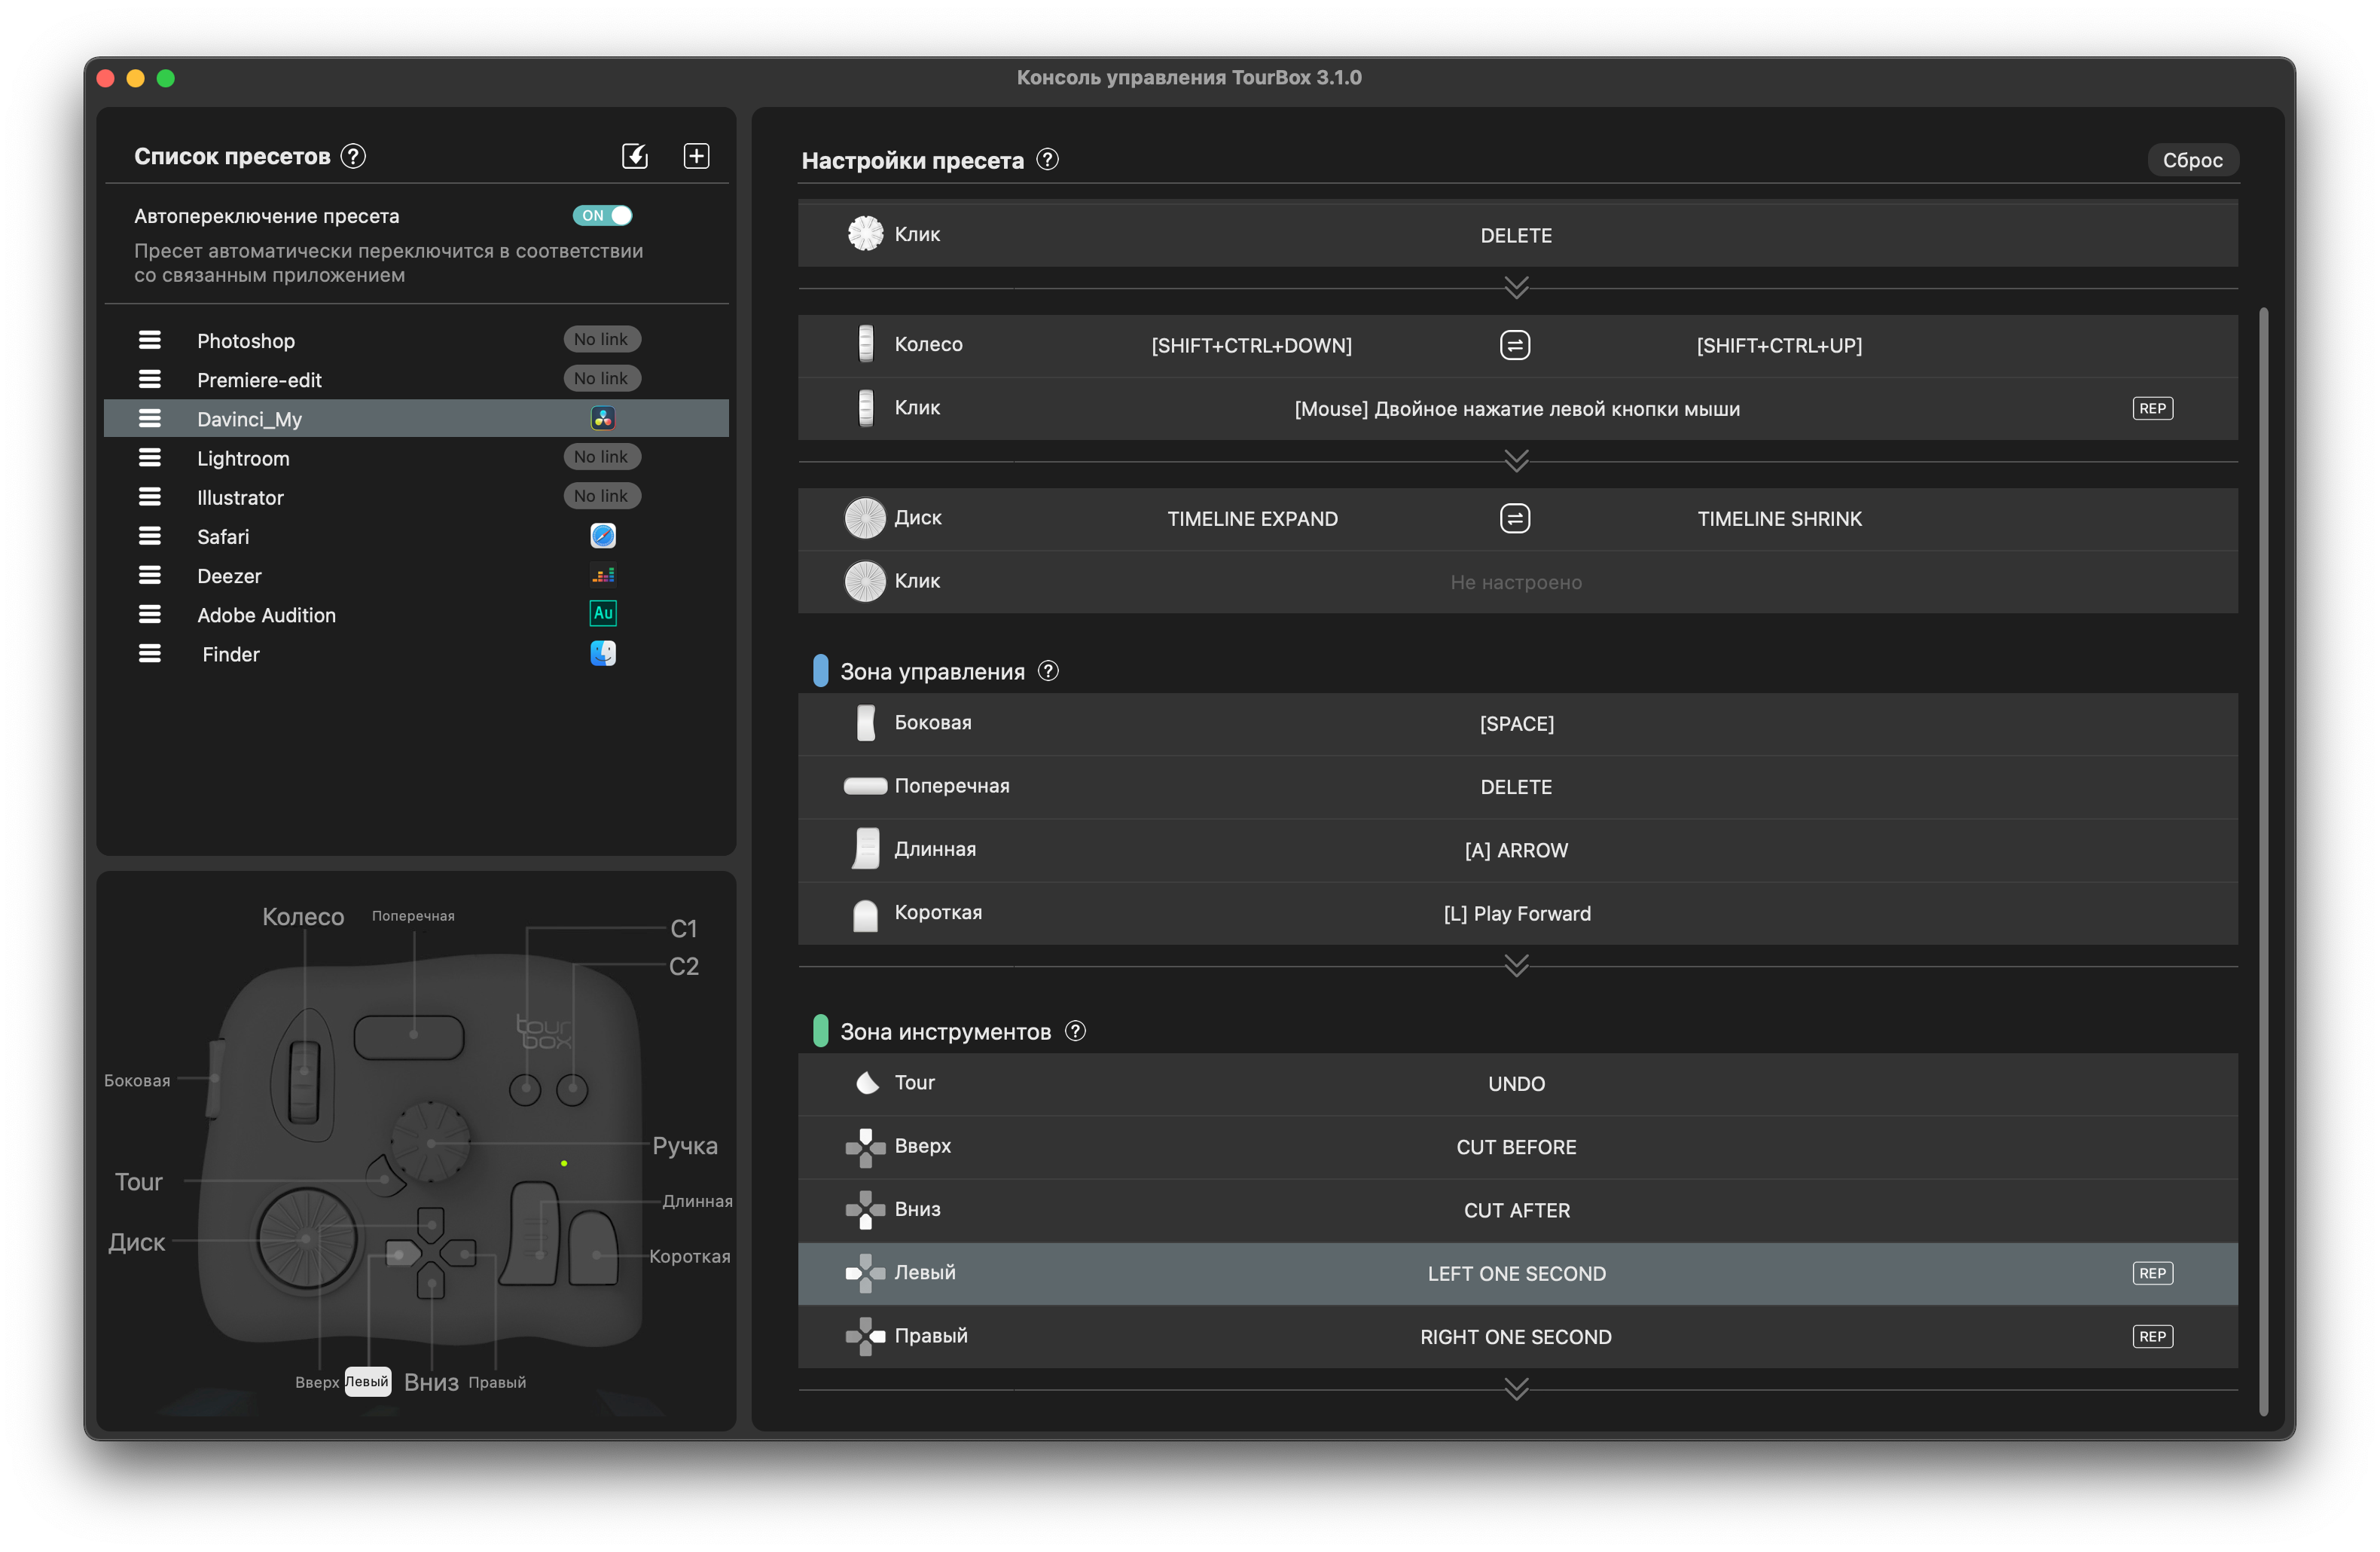
Task: Expand the section below Колесо settings
Action: point(1516,460)
